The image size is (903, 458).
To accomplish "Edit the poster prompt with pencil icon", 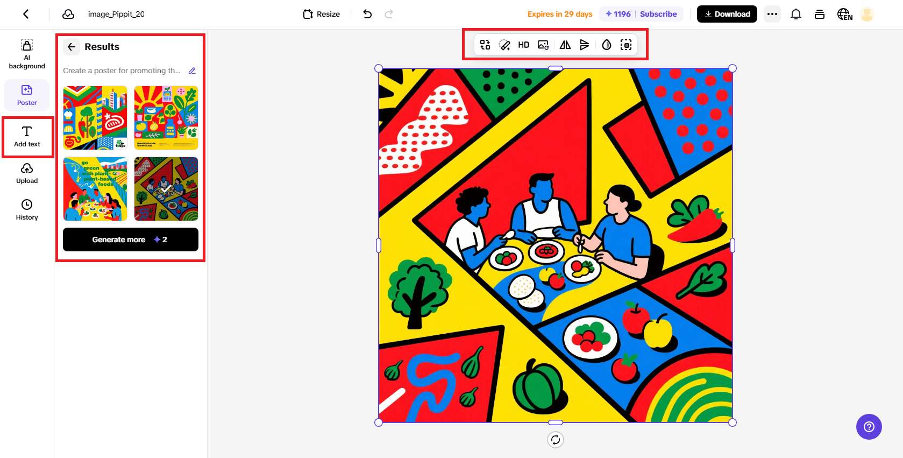I will coord(192,71).
